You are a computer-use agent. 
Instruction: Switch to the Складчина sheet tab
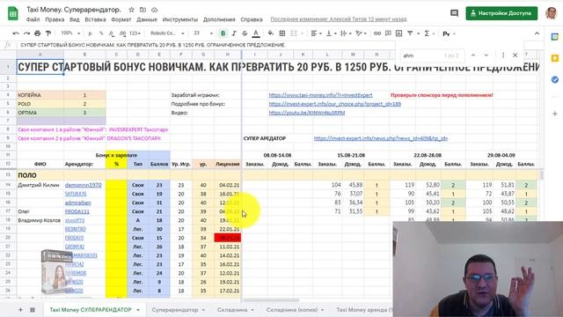click(232, 309)
